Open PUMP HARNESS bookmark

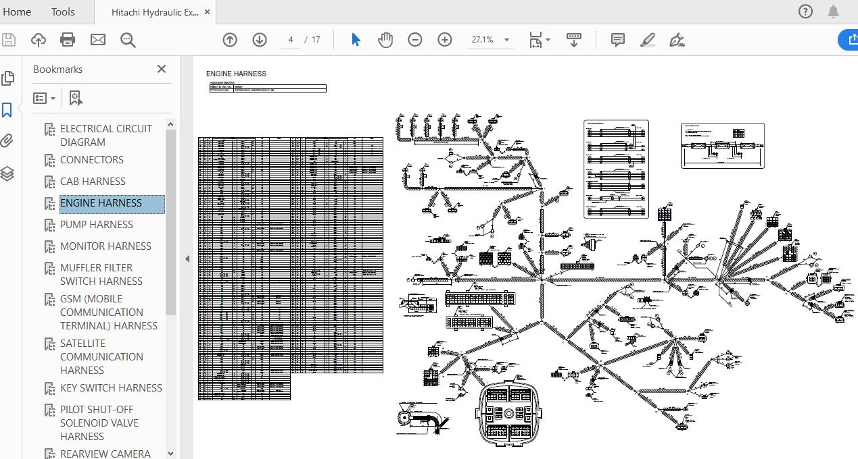(97, 225)
